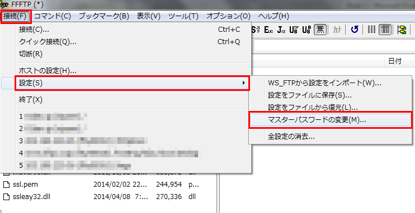Switch to list view mode
The width and height of the screenshot is (415, 213).
[x=371, y=30]
